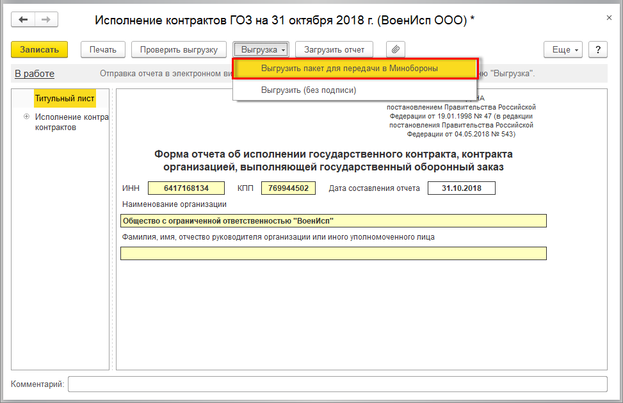Go forward with the right arrow button
This screenshot has height=403, width=623.
click(x=46, y=19)
